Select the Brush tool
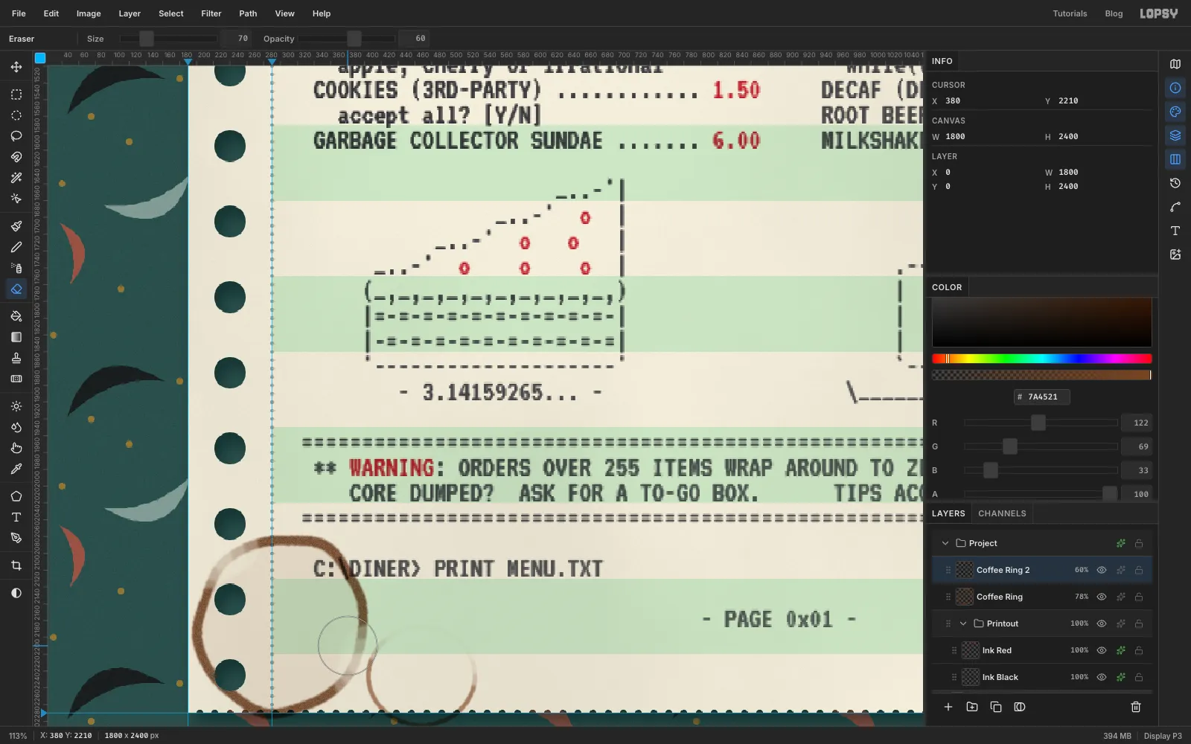The width and height of the screenshot is (1191, 744). coord(16,226)
